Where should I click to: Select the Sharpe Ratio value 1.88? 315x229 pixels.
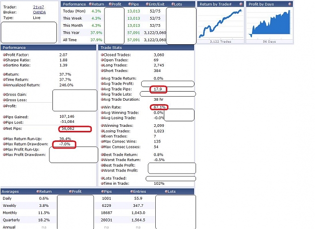point(64,60)
